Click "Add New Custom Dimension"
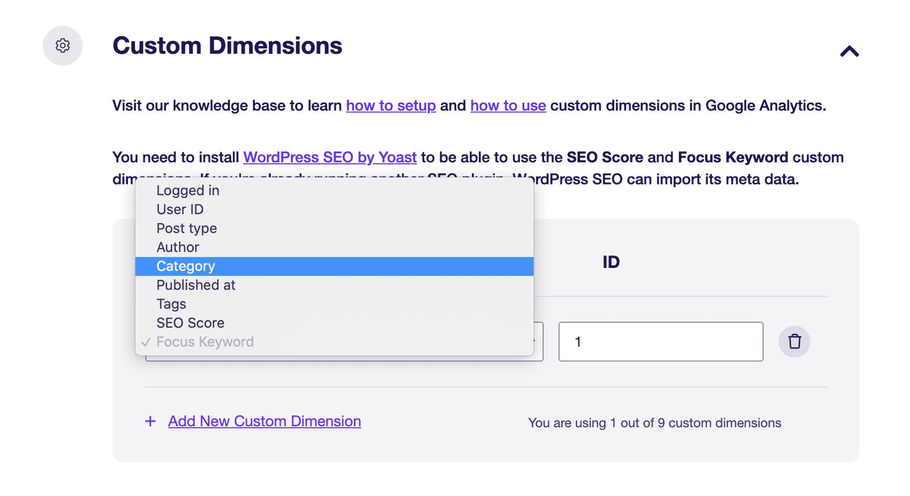Viewport: 910px width, 496px height. coord(264,421)
